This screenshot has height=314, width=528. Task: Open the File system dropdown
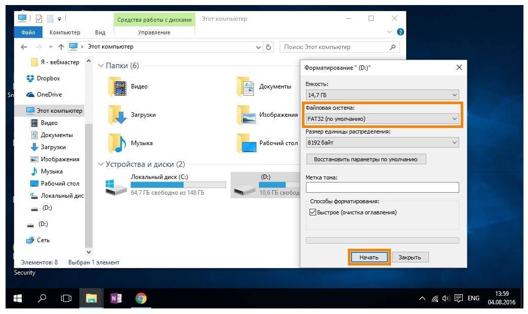click(x=382, y=119)
